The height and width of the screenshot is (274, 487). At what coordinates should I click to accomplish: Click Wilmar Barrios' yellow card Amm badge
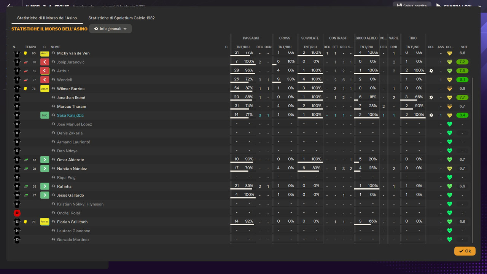pyautogui.click(x=45, y=89)
